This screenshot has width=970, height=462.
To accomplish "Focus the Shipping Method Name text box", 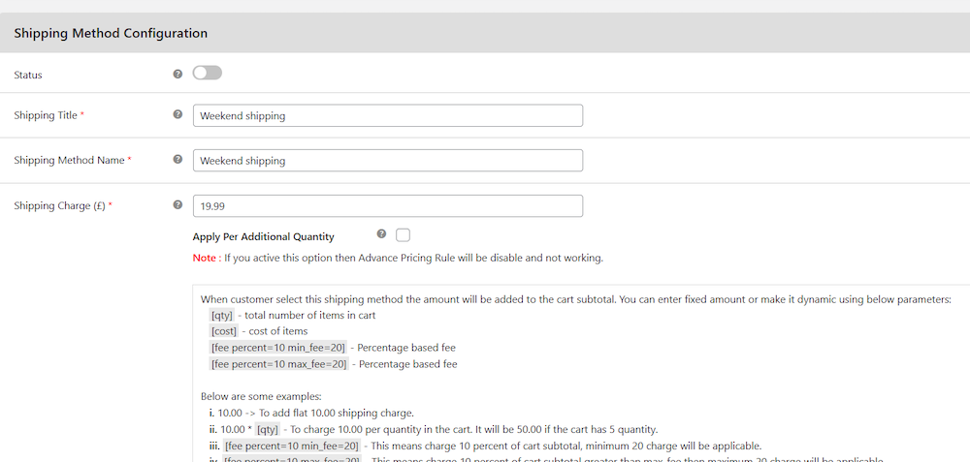I will pyautogui.click(x=388, y=160).
